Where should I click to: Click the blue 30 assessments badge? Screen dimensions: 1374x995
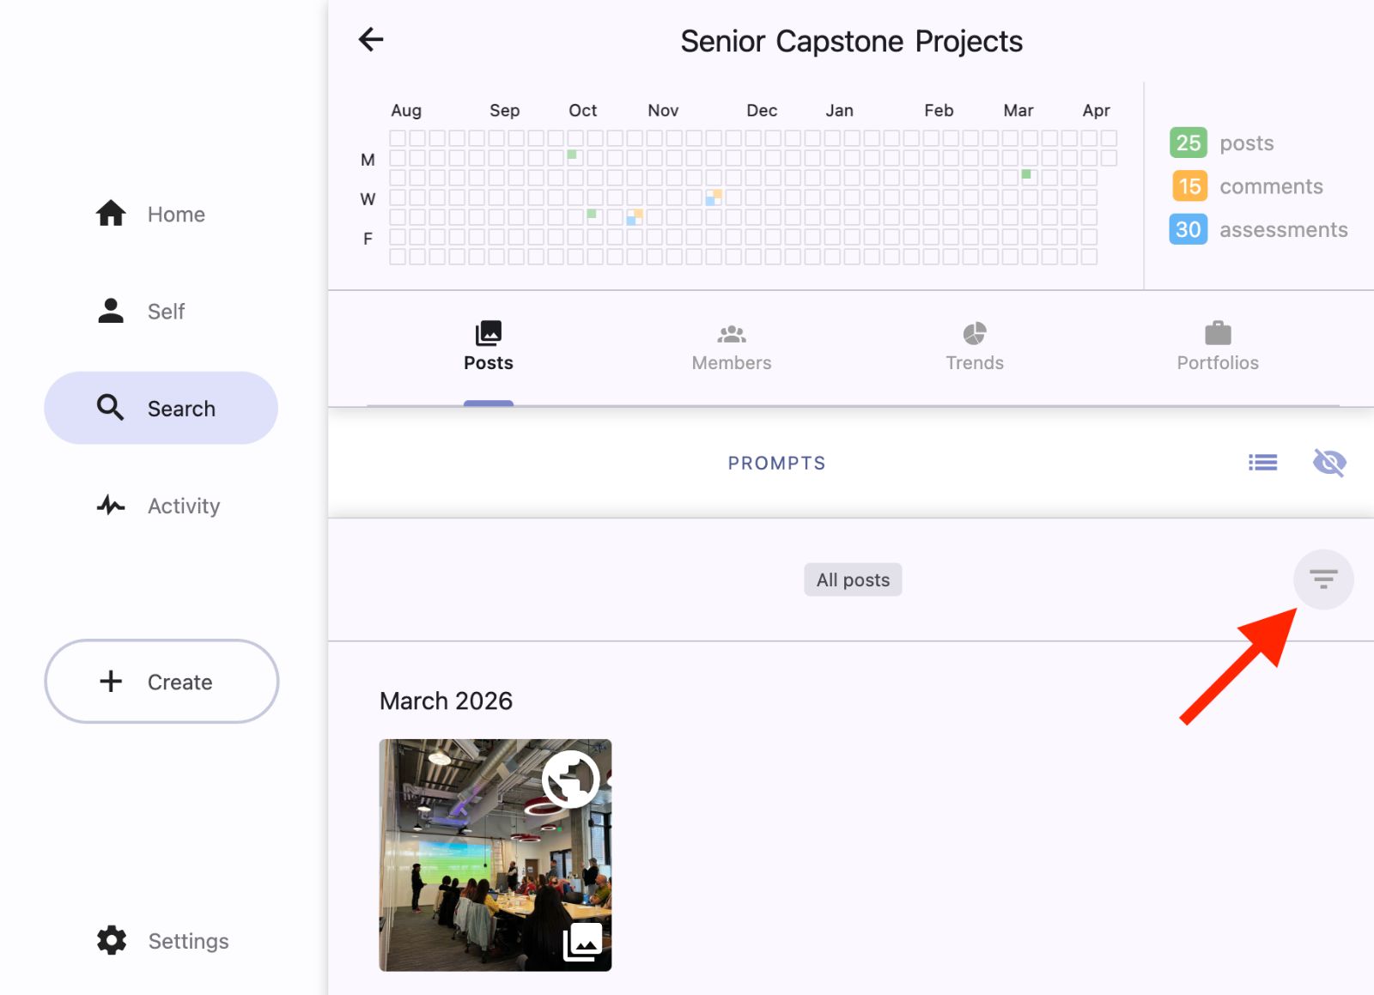1188,229
